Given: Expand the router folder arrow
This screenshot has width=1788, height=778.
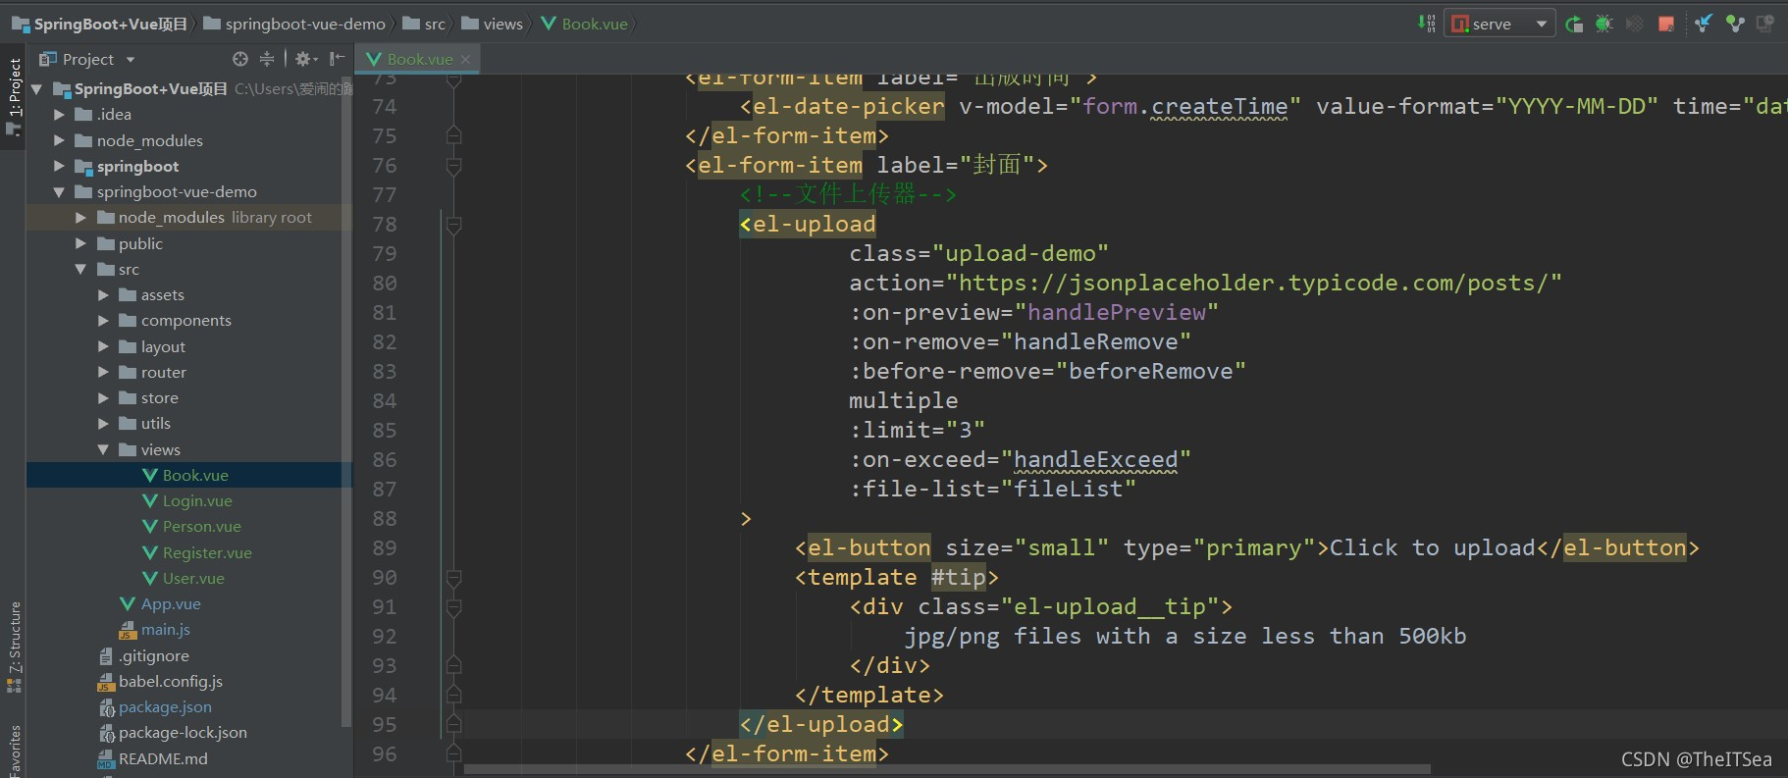Looking at the screenshot, I should coord(103,372).
